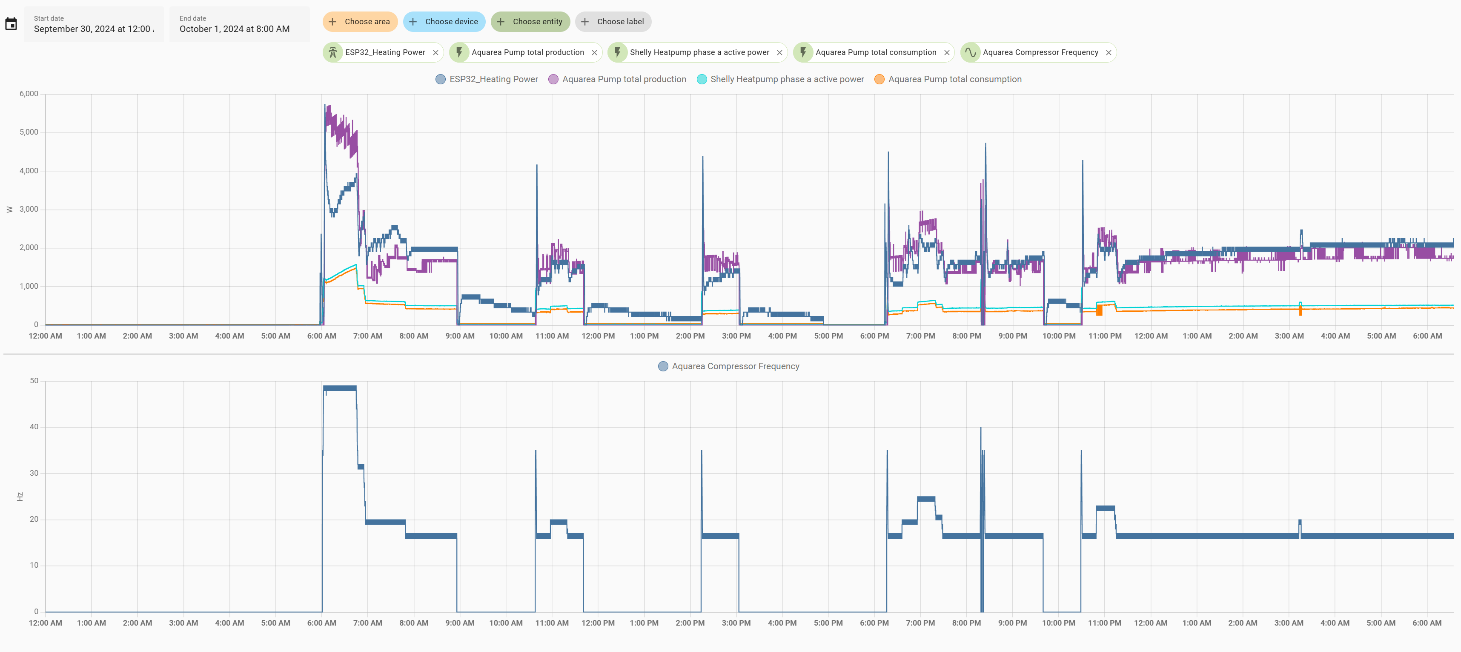Open the Choose area picker

pyautogui.click(x=360, y=22)
